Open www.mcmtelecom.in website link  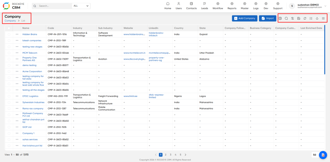(134, 53)
